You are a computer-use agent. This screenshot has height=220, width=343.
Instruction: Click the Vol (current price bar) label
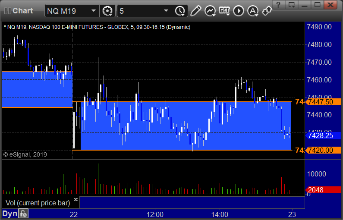click(38, 203)
